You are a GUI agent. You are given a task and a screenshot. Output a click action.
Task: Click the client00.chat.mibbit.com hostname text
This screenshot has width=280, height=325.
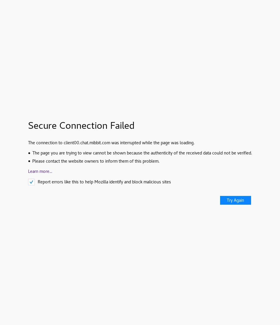point(87,143)
